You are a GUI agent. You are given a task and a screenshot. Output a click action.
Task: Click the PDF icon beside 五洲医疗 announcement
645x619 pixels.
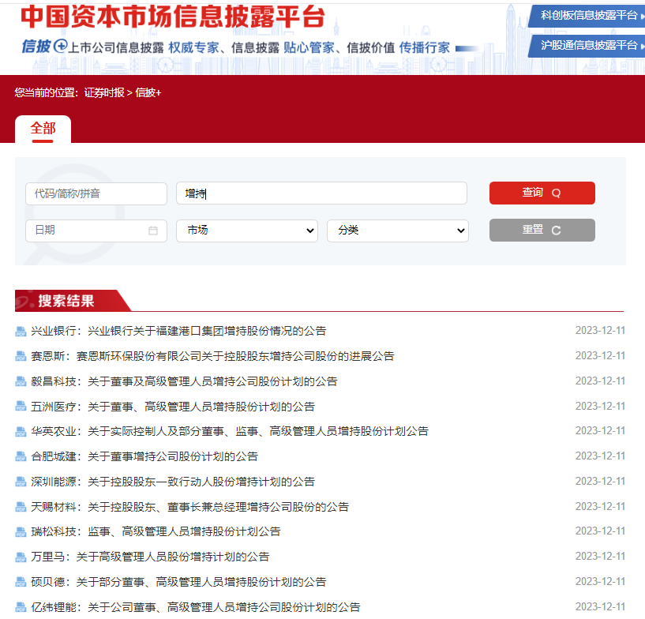point(21,407)
